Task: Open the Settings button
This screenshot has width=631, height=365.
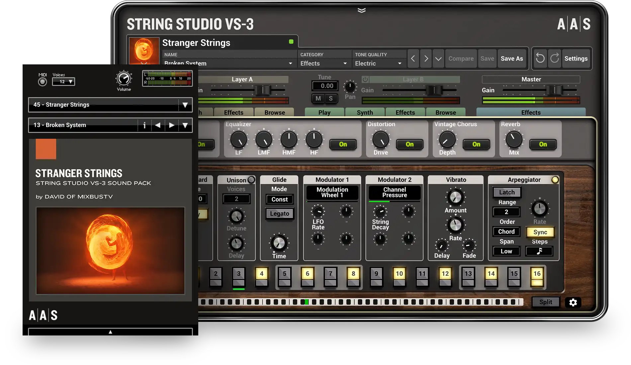Action: (x=576, y=59)
